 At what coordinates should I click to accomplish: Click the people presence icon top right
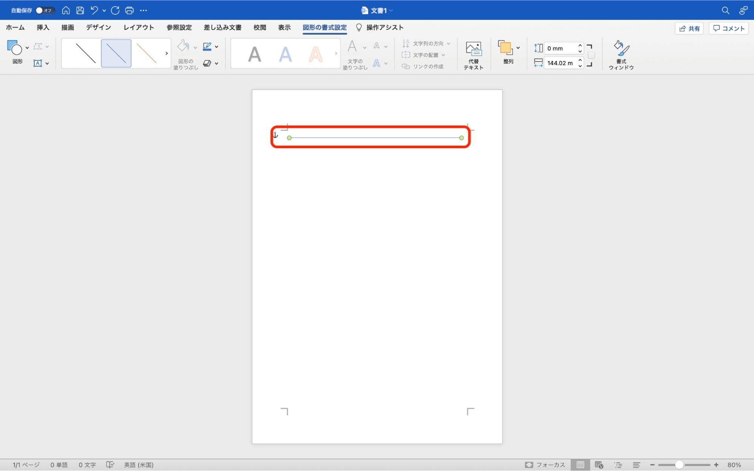click(743, 10)
